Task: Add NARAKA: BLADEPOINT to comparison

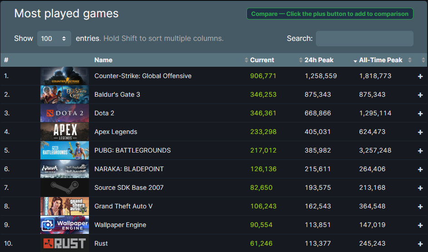Action: (x=420, y=169)
